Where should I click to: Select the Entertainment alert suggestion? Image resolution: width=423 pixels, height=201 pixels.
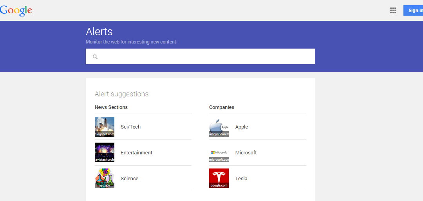tap(136, 153)
